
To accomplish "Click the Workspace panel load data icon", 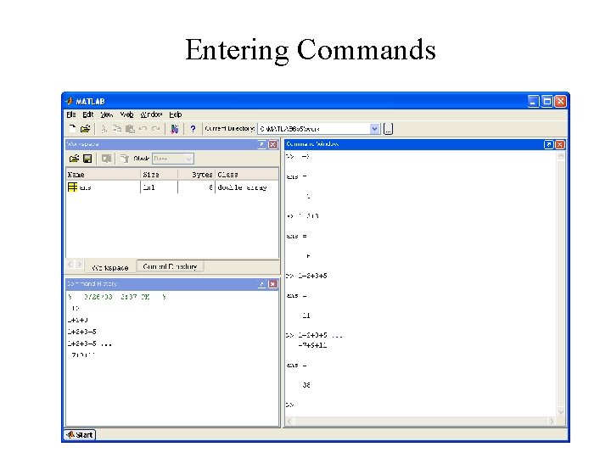I will tap(74, 159).
